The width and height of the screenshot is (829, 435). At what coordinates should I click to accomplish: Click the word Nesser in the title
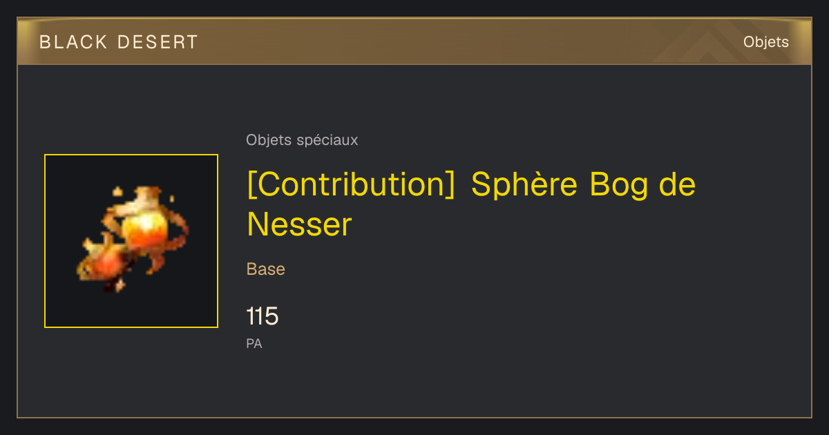(300, 224)
